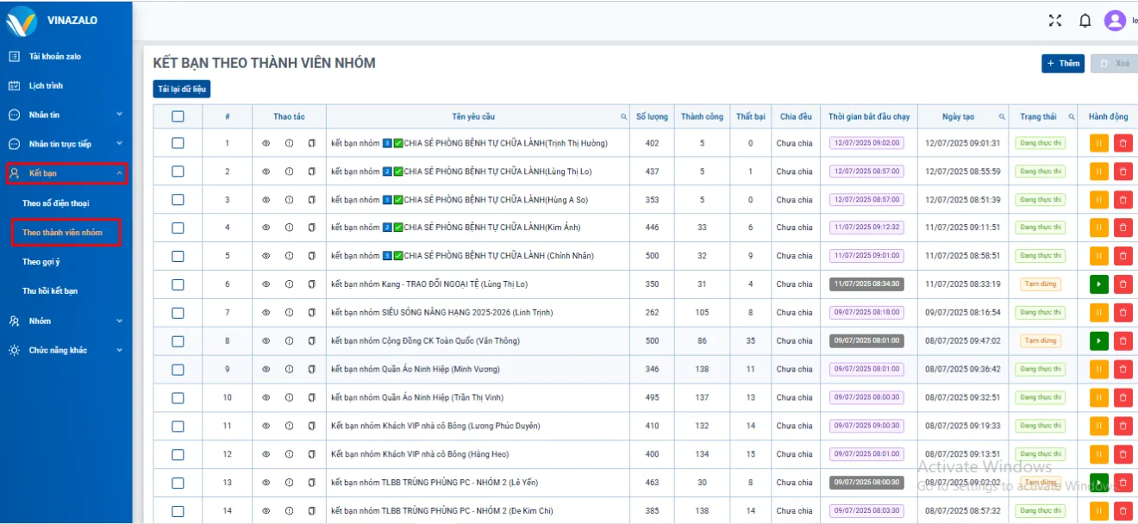Screen dimensions: 1138x524
Task: Tick the select-all checkbox in table header
Action: 178,117
